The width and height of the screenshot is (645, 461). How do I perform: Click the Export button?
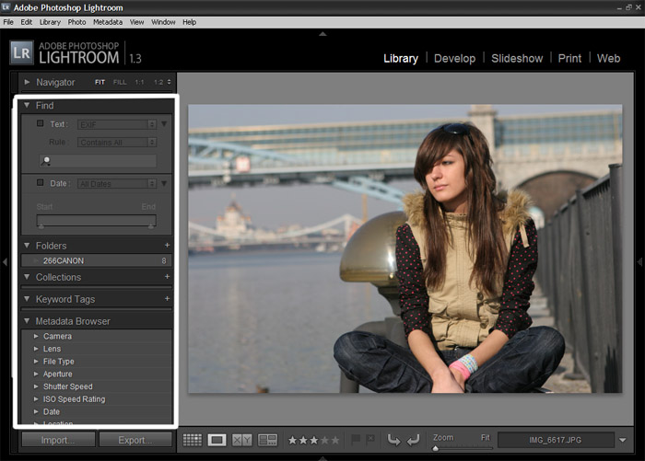[x=135, y=440]
